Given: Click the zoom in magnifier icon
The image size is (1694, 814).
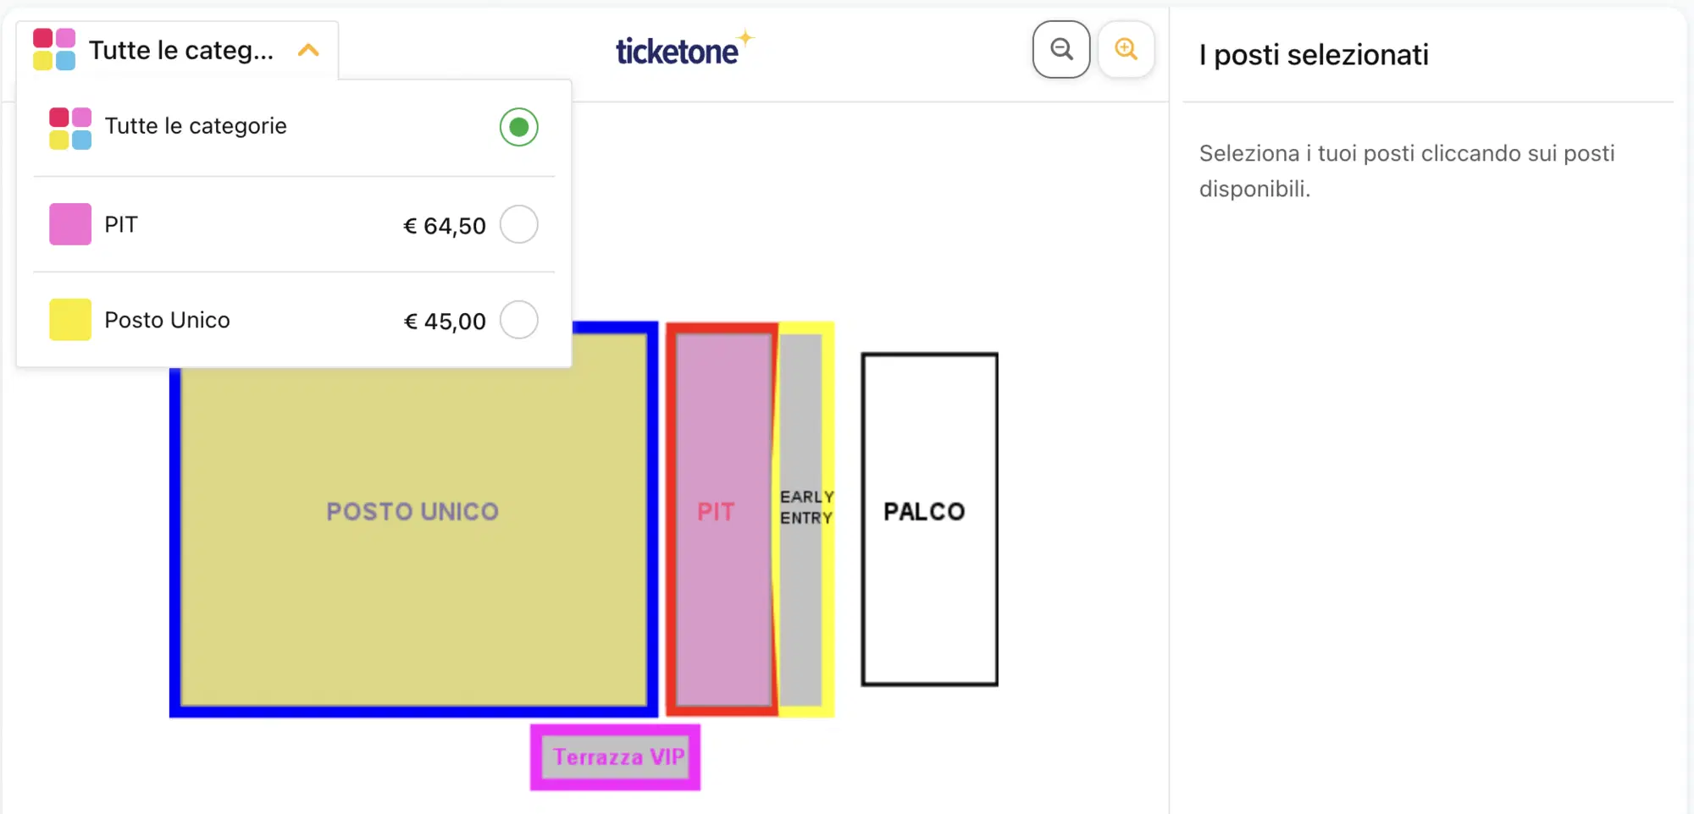Looking at the screenshot, I should pos(1126,50).
